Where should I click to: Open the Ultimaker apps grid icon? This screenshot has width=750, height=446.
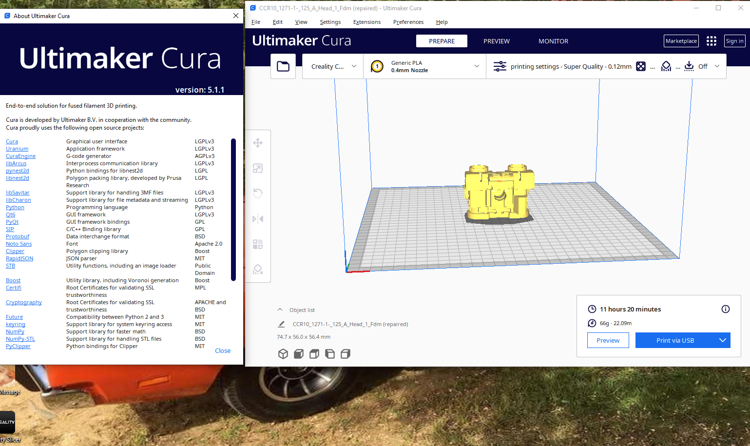click(712, 41)
